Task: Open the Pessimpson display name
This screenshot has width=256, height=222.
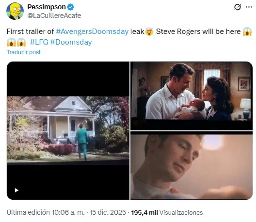Action: (x=47, y=7)
